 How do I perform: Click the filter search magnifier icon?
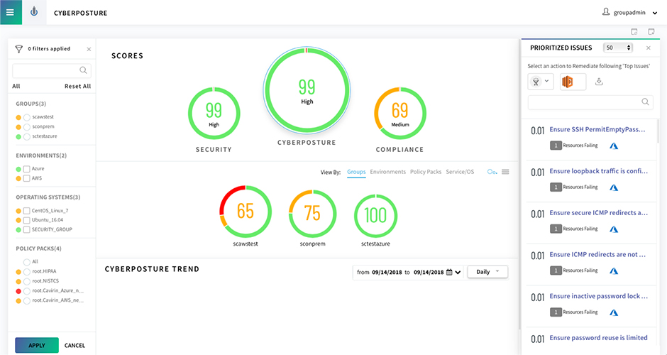[x=84, y=70]
